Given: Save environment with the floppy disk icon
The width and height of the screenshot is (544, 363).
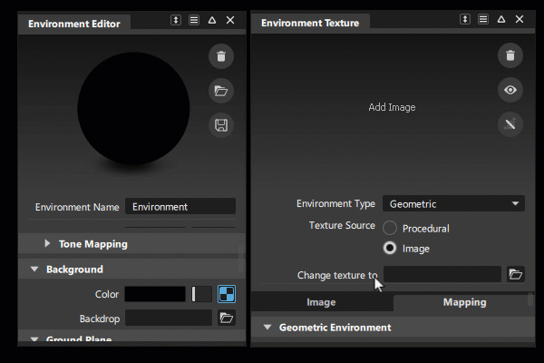Looking at the screenshot, I should (x=221, y=125).
